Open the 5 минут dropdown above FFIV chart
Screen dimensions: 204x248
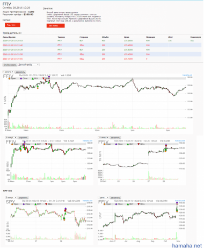pyautogui.click(x=11, y=138)
